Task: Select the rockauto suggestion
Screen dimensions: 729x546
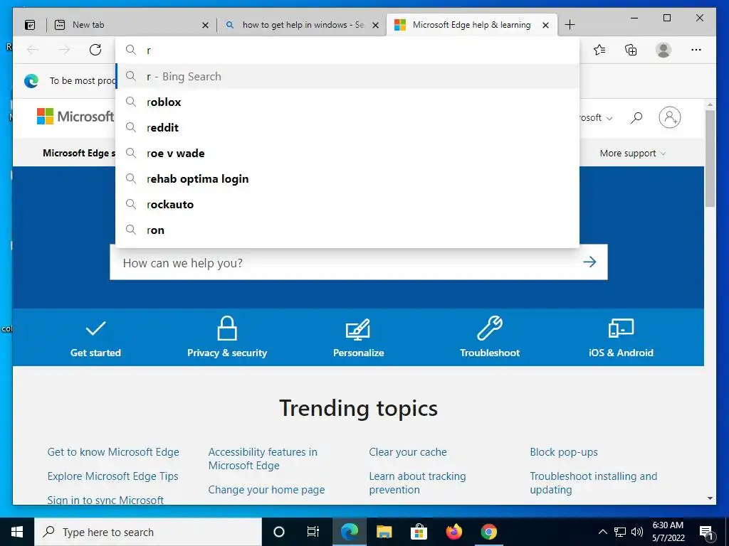Action: [347, 204]
